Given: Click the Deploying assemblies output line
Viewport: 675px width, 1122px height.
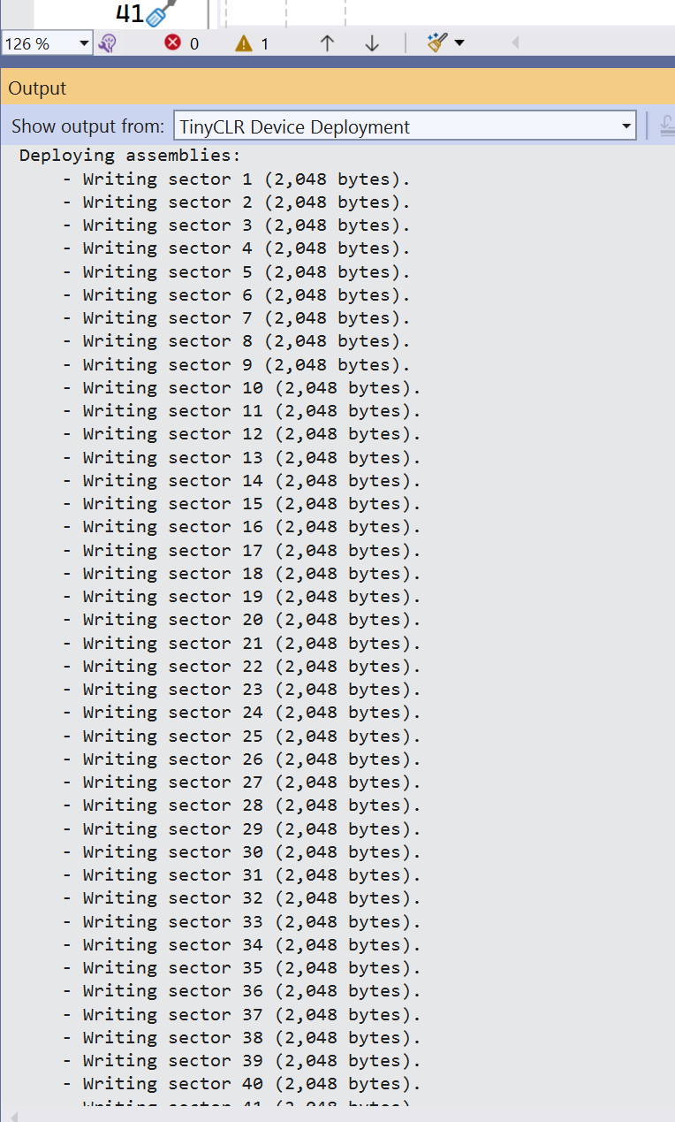Looking at the screenshot, I should click(130, 156).
